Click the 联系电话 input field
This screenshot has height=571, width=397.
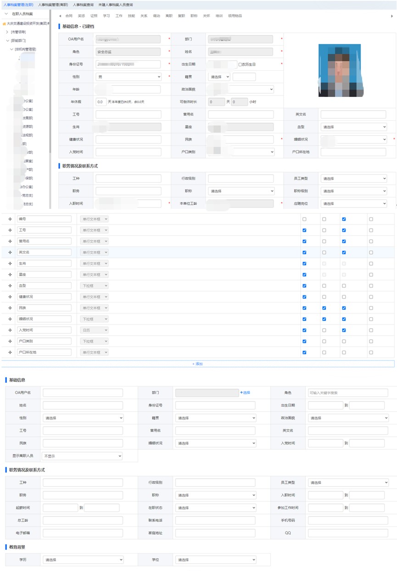tap(215, 521)
